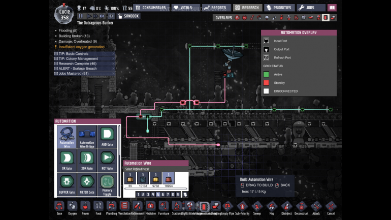The image size is (391, 220).
Task: Set game to normal play speed
Action: [x=89, y=16]
